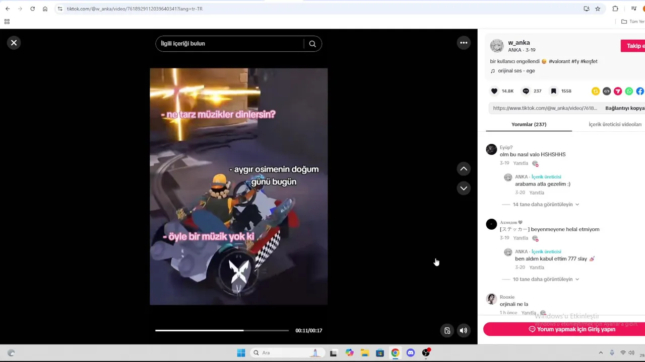Seek on the video progress bar
645x362 pixels.
[x=222, y=330]
